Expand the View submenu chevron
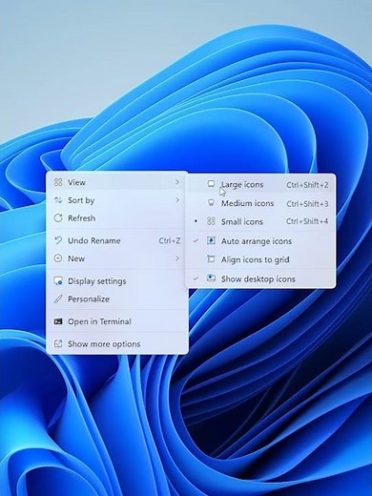The image size is (372, 496). coord(177,182)
